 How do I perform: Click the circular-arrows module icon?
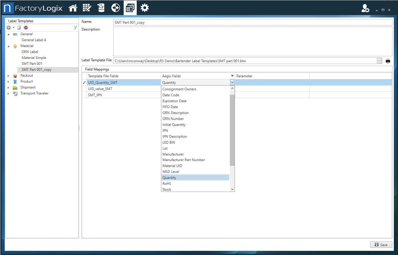116,8
